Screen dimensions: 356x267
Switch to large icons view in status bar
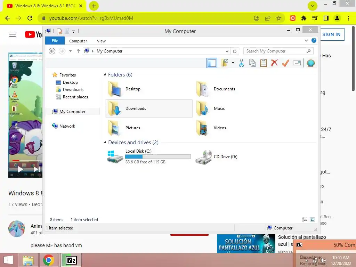pyautogui.click(x=313, y=219)
